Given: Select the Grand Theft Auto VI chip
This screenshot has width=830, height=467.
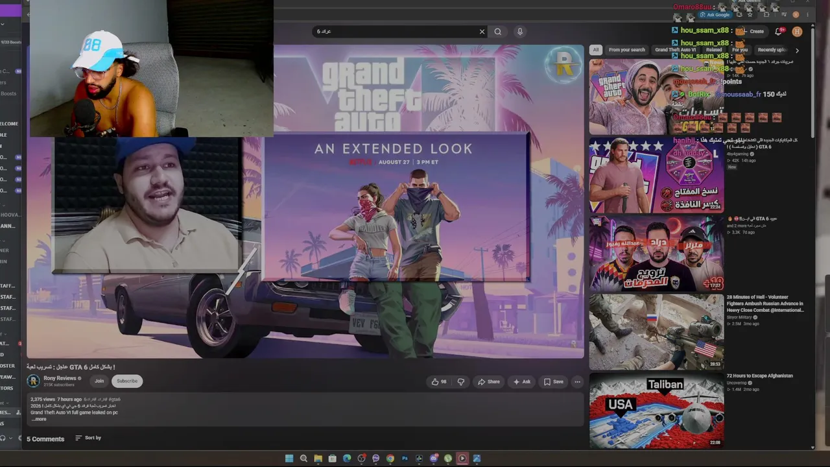Looking at the screenshot, I should (675, 50).
